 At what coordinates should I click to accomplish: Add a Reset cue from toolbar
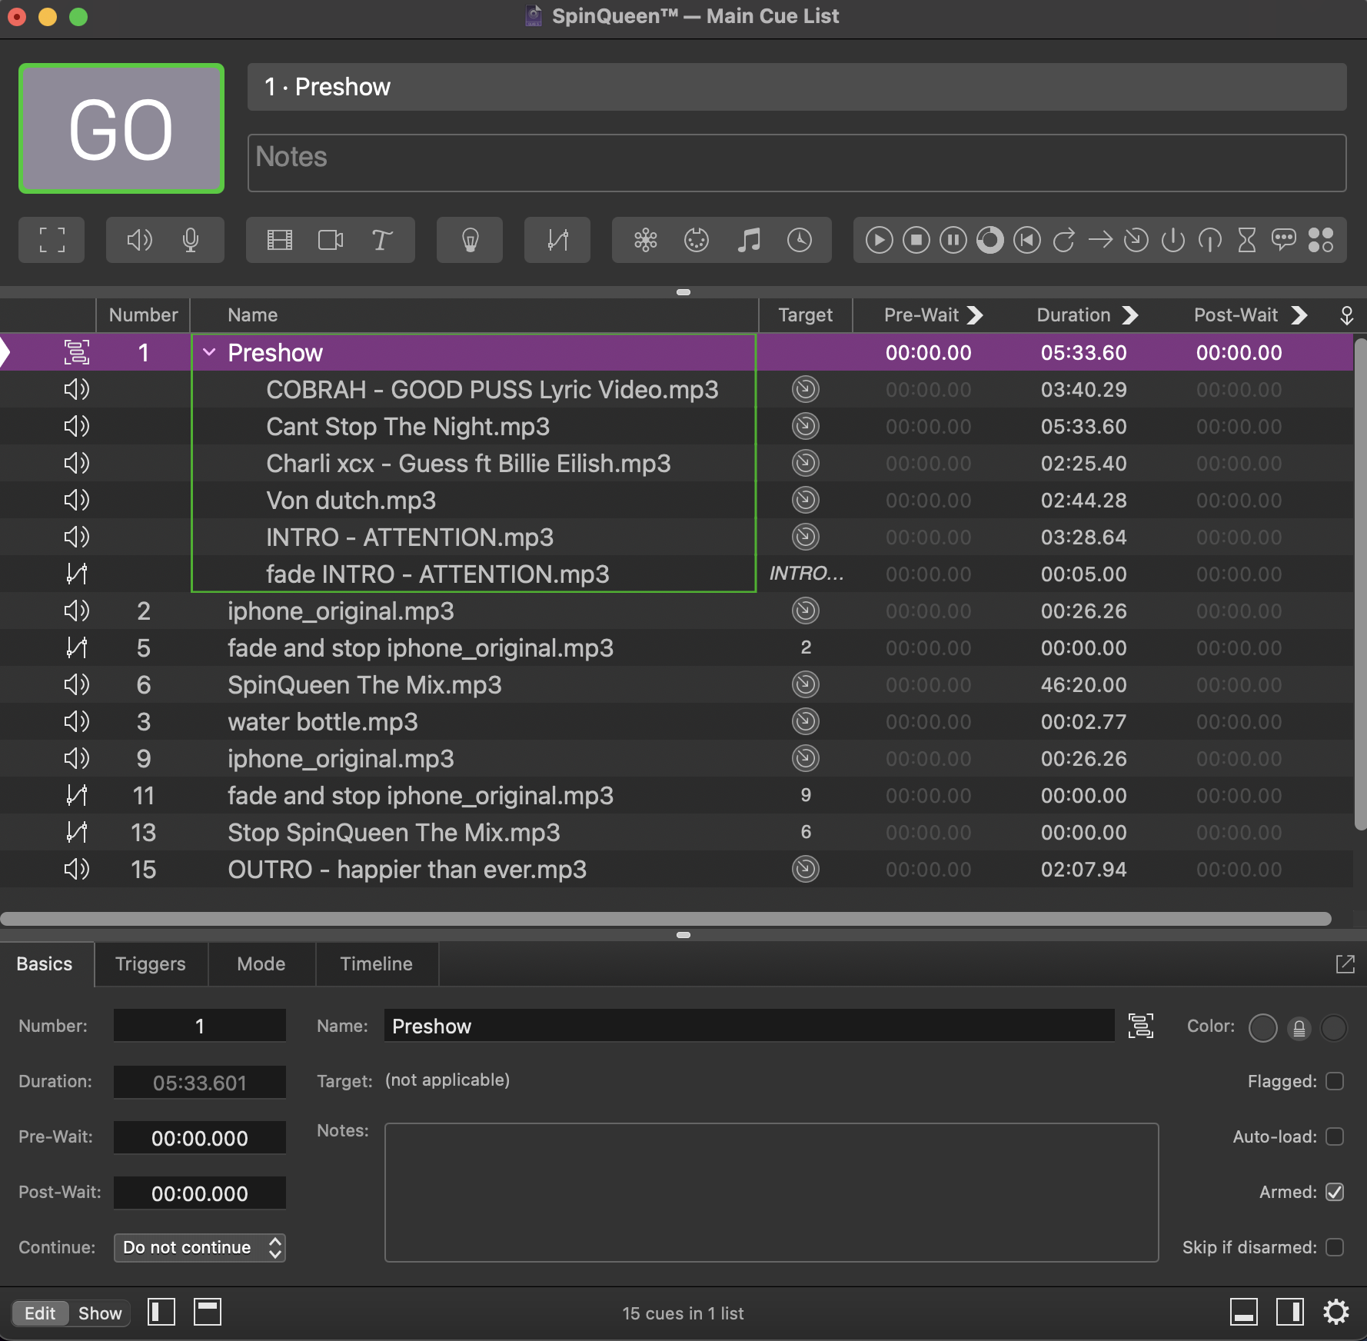(x=1026, y=240)
